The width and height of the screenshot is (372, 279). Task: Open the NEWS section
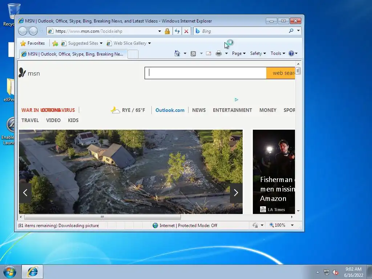pyautogui.click(x=199, y=110)
